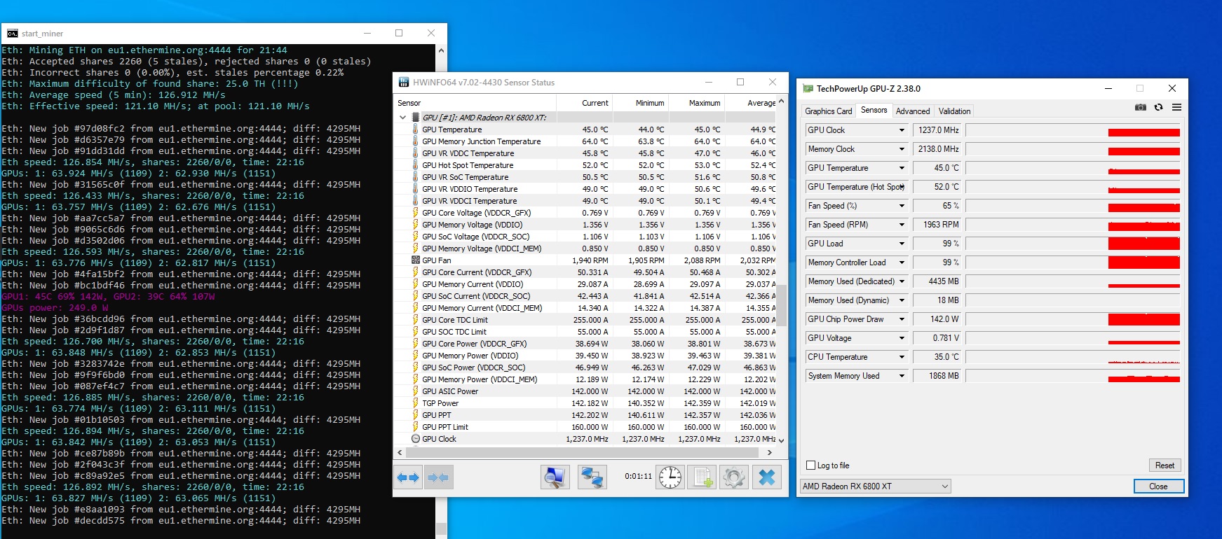Open GPU Voltage dropdown in GPU-Z
Image resolution: width=1222 pixels, height=539 pixels.
point(902,338)
